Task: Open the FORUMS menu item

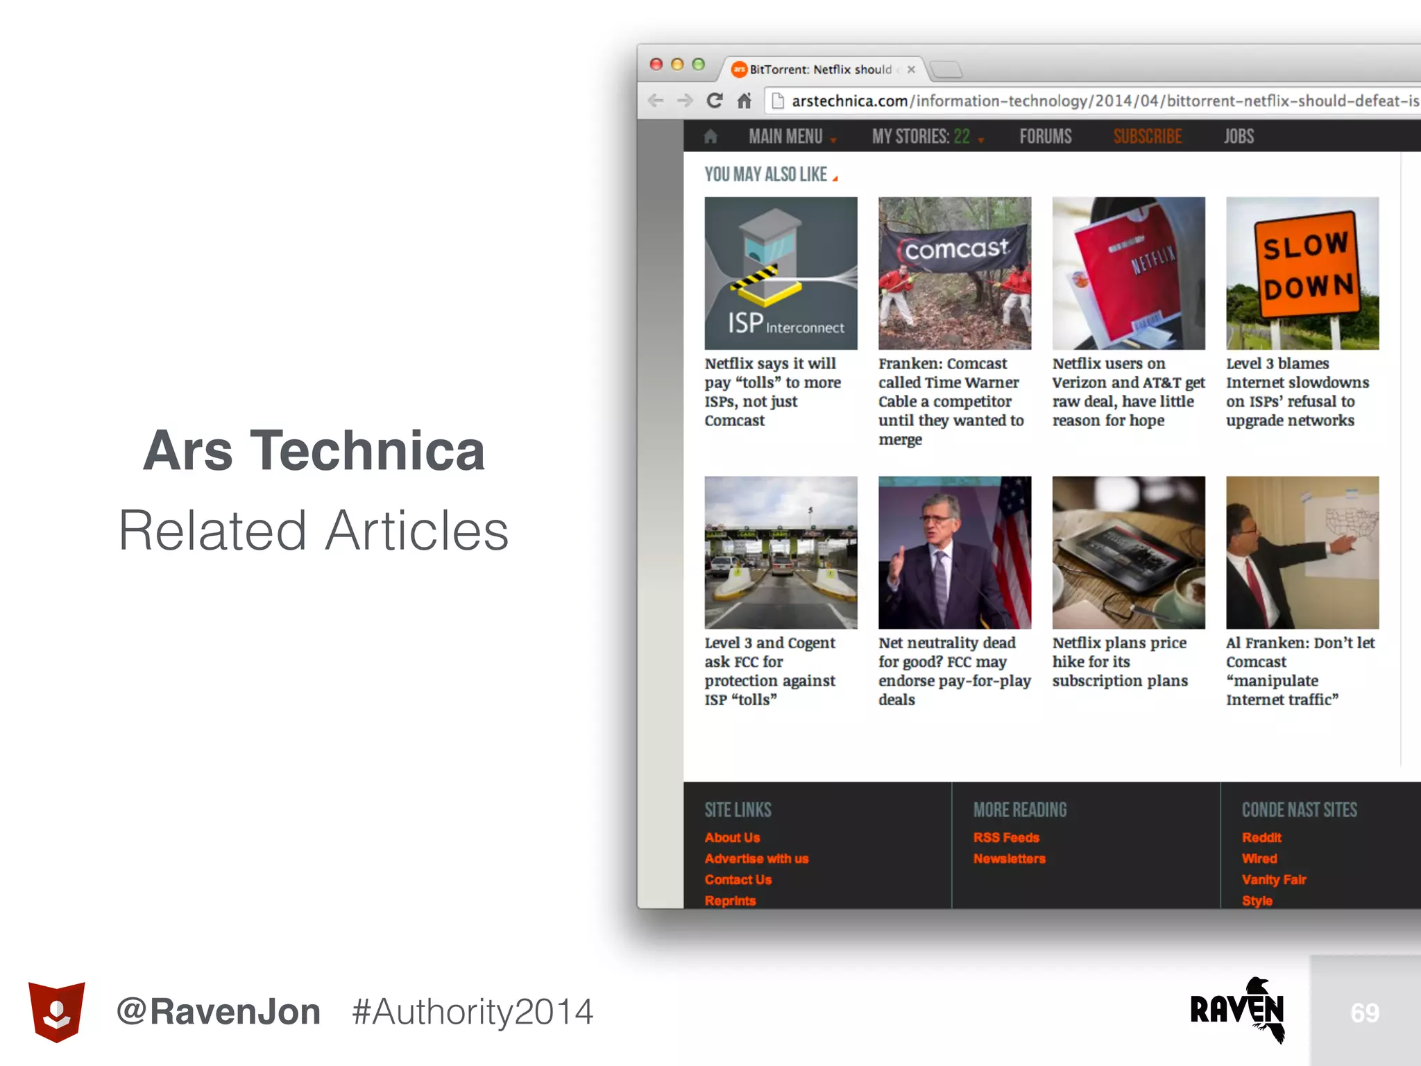Action: coord(1046,137)
